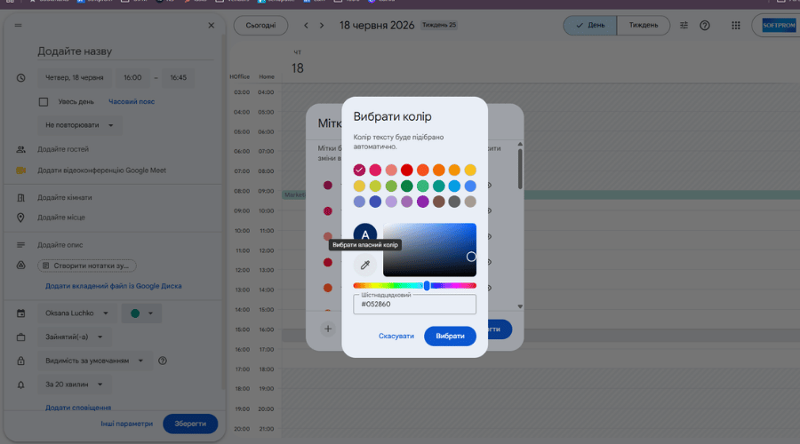Click the drag handle of event panel

tap(19, 26)
